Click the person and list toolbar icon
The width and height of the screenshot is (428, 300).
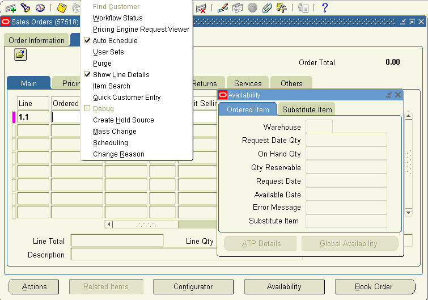pos(303,8)
